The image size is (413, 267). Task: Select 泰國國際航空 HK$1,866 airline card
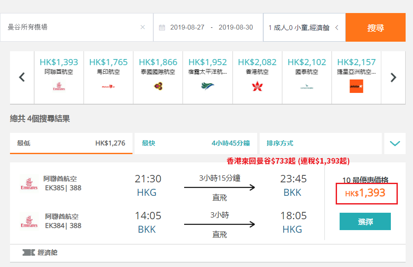[x=158, y=77]
